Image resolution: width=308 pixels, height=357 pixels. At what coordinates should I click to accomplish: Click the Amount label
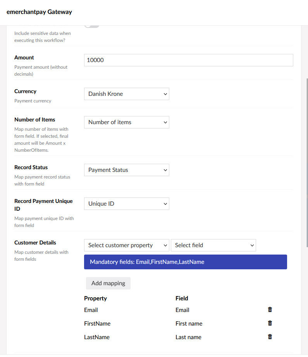tap(24, 57)
